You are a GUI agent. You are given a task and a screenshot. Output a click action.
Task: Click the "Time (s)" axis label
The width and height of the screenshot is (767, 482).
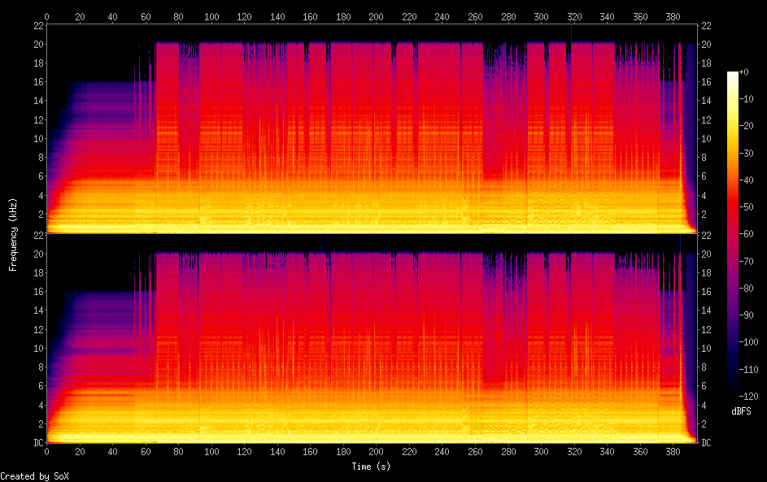click(372, 467)
